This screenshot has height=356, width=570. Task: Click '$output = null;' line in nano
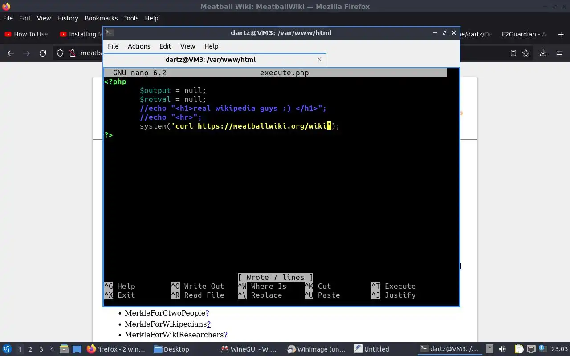[173, 90]
